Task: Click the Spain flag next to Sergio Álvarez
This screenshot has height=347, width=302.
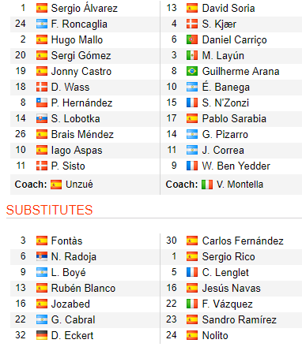Action: pos(42,8)
